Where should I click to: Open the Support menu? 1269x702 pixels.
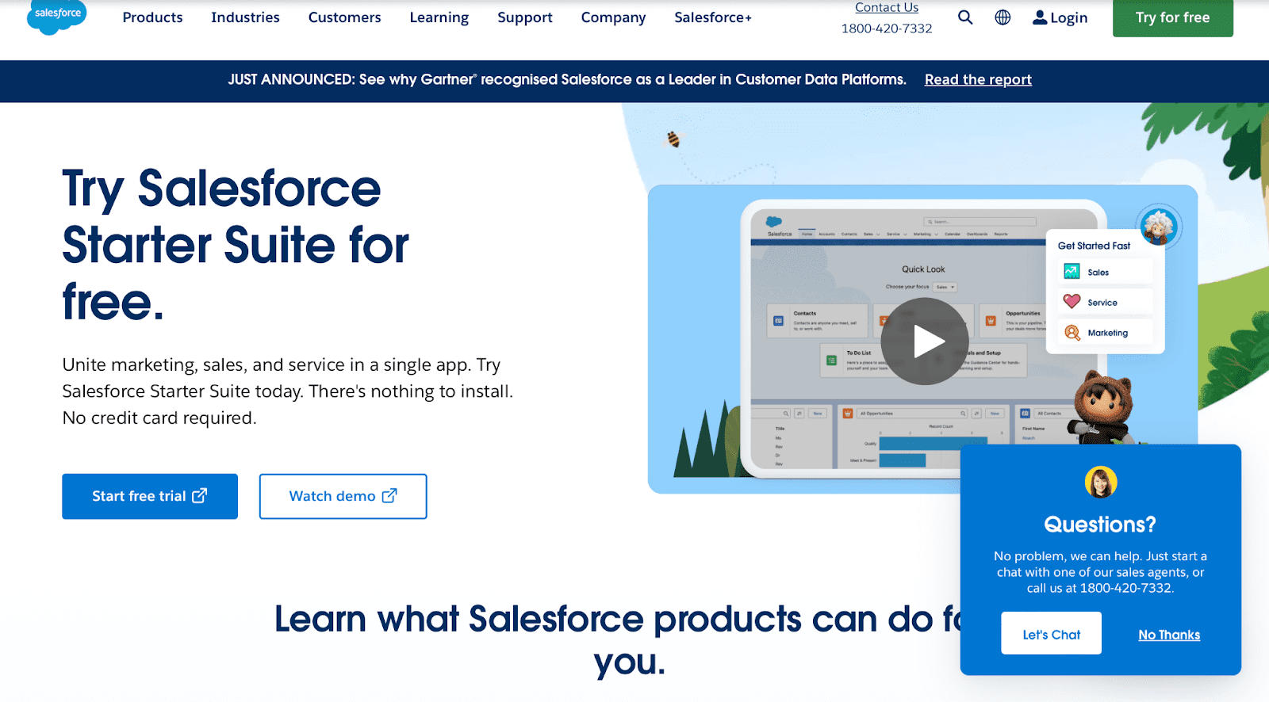525,17
